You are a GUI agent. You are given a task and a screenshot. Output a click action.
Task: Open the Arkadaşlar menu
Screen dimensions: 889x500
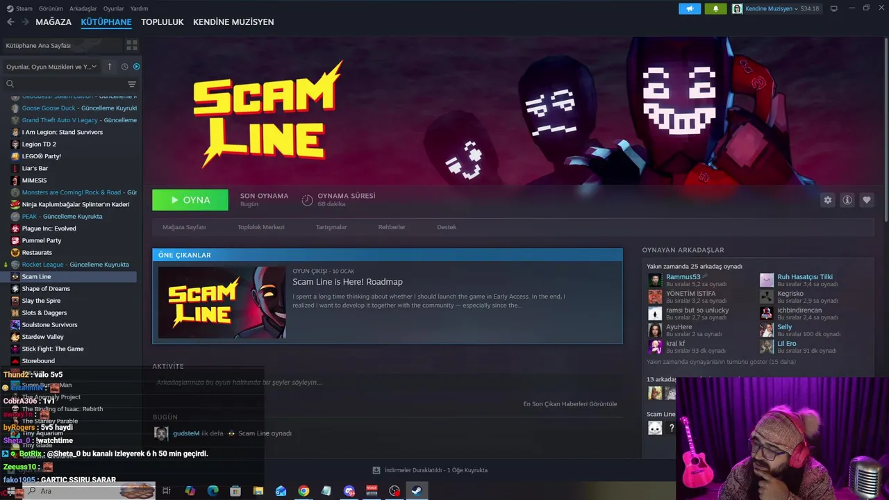(x=83, y=8)
